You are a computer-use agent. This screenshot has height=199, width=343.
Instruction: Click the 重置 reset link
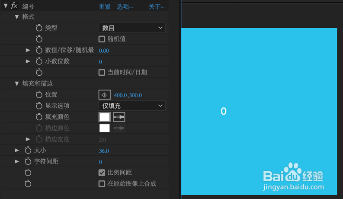tap(105, 6)
